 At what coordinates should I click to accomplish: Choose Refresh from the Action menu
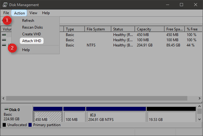point(28,21)
